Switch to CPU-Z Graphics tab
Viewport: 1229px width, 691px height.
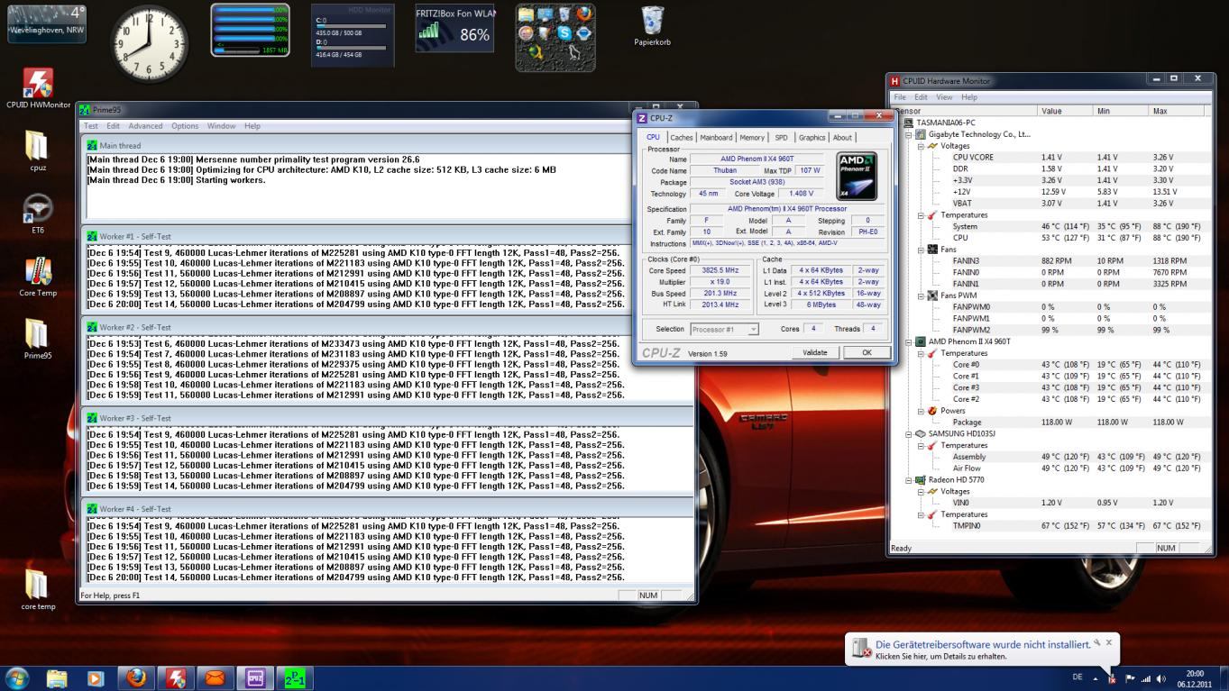click(812, 138)
